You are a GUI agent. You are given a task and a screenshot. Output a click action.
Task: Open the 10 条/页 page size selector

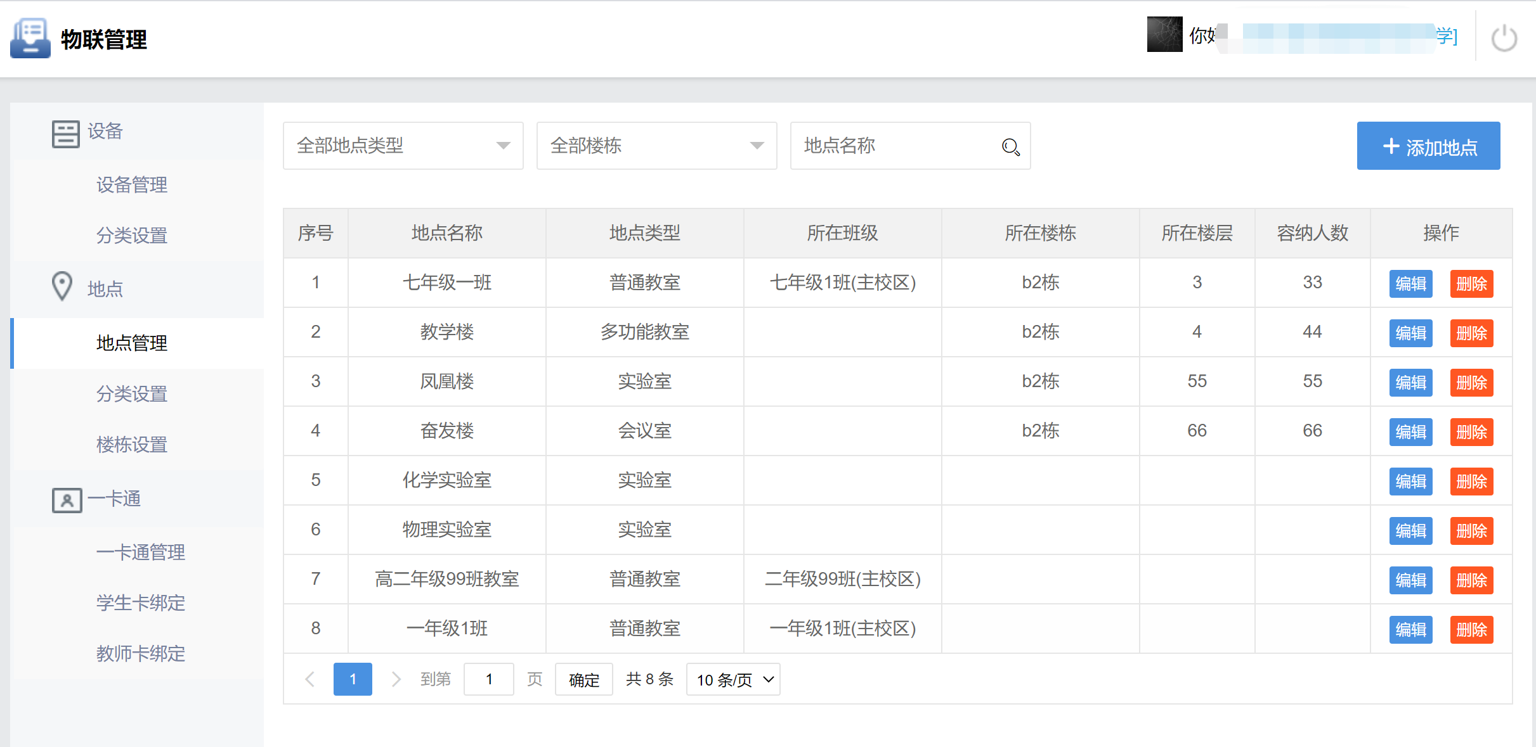732,679
